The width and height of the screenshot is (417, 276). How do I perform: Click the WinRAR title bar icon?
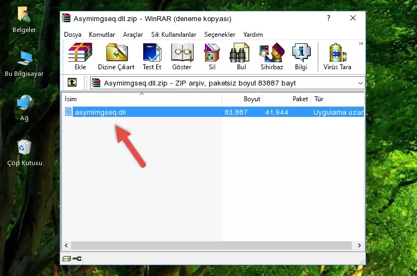(x=66, y=18)
